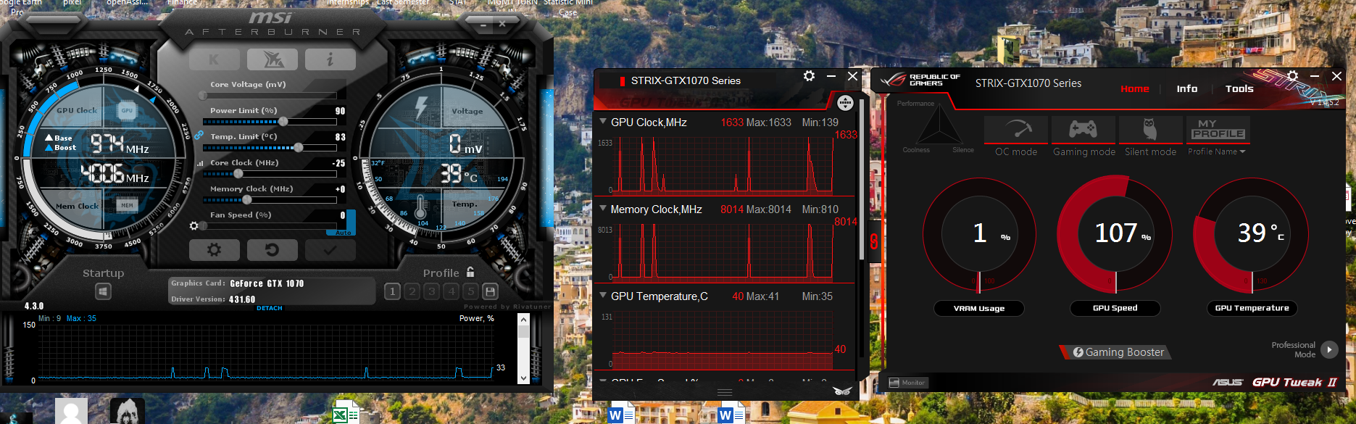Switch to Home tab in GPU Tweak
Image resolution: width=1356 pixels, height=424 pixels.
tap(1135, 88)
